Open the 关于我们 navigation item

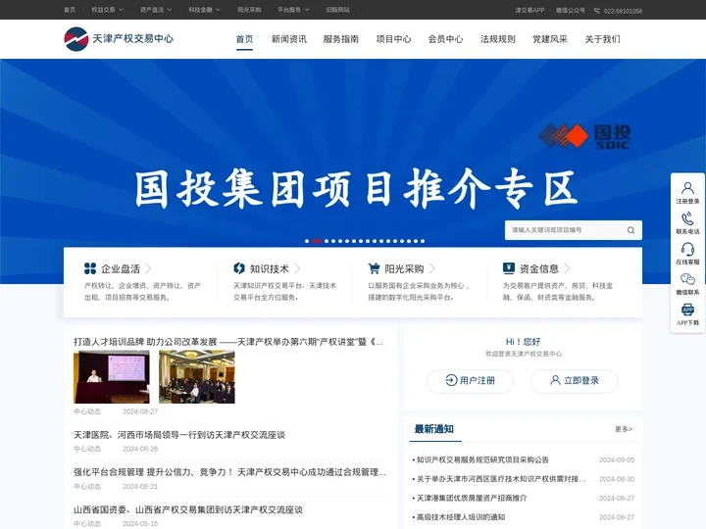point(602,39)
